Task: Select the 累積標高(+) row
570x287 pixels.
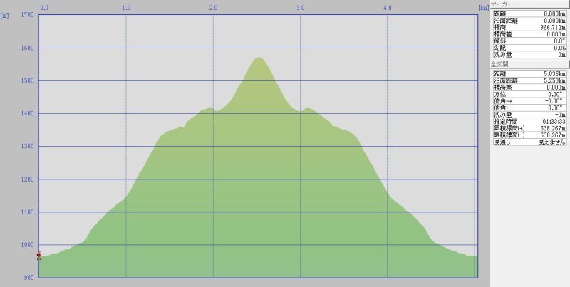Action: (530, 128)
